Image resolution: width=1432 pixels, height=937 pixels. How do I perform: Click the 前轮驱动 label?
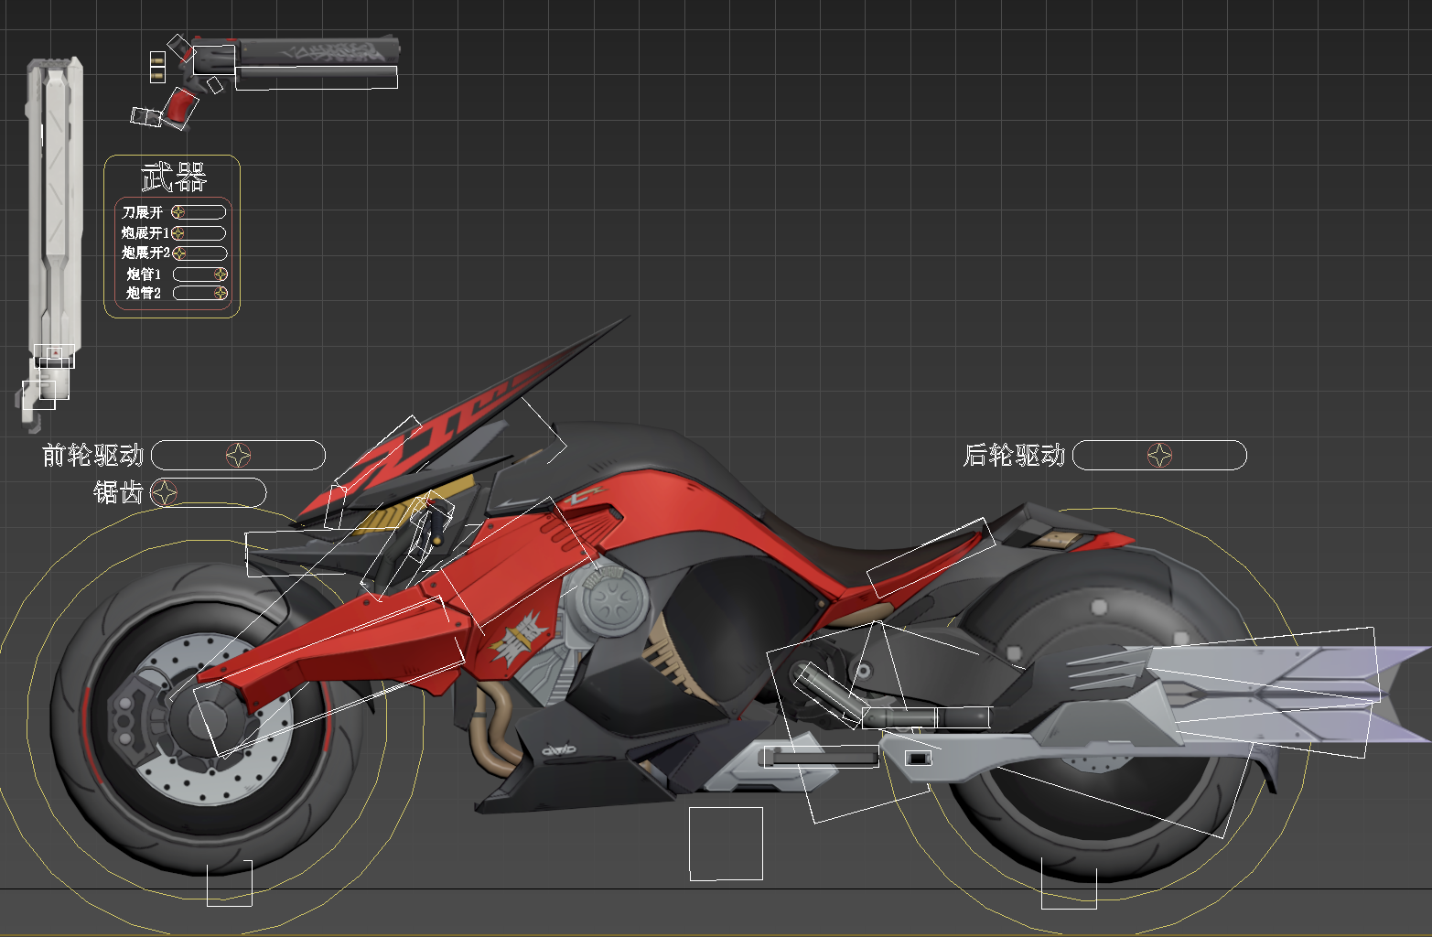pos(93,455)
